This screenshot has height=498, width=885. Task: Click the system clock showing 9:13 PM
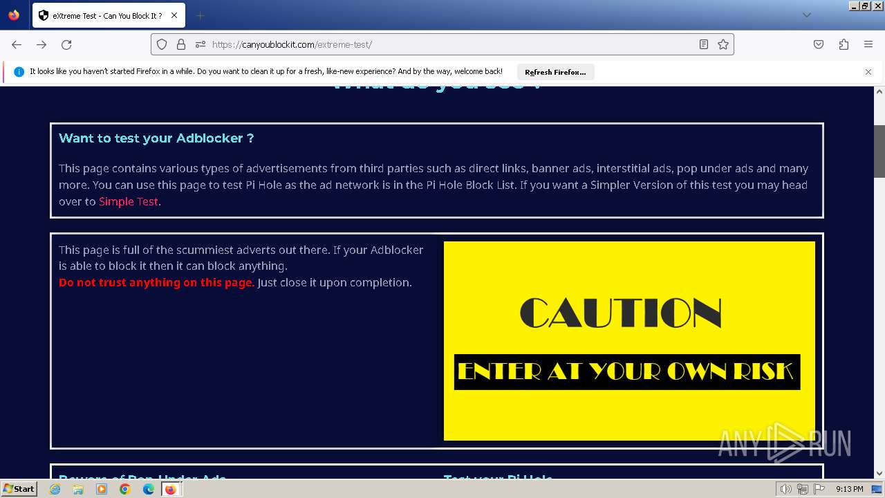[849, 489]
